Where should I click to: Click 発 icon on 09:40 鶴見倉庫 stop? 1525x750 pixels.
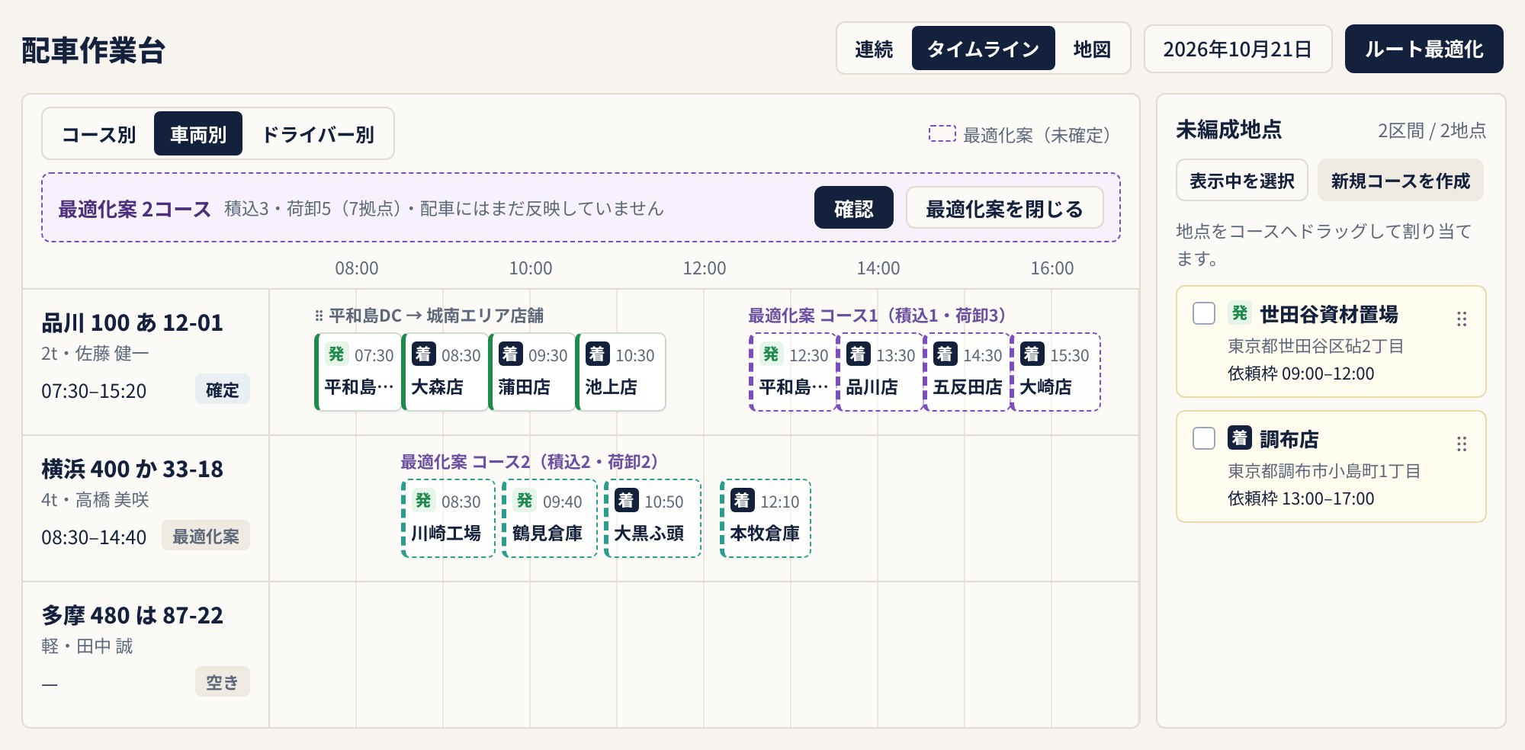click(x=525, y=501)
